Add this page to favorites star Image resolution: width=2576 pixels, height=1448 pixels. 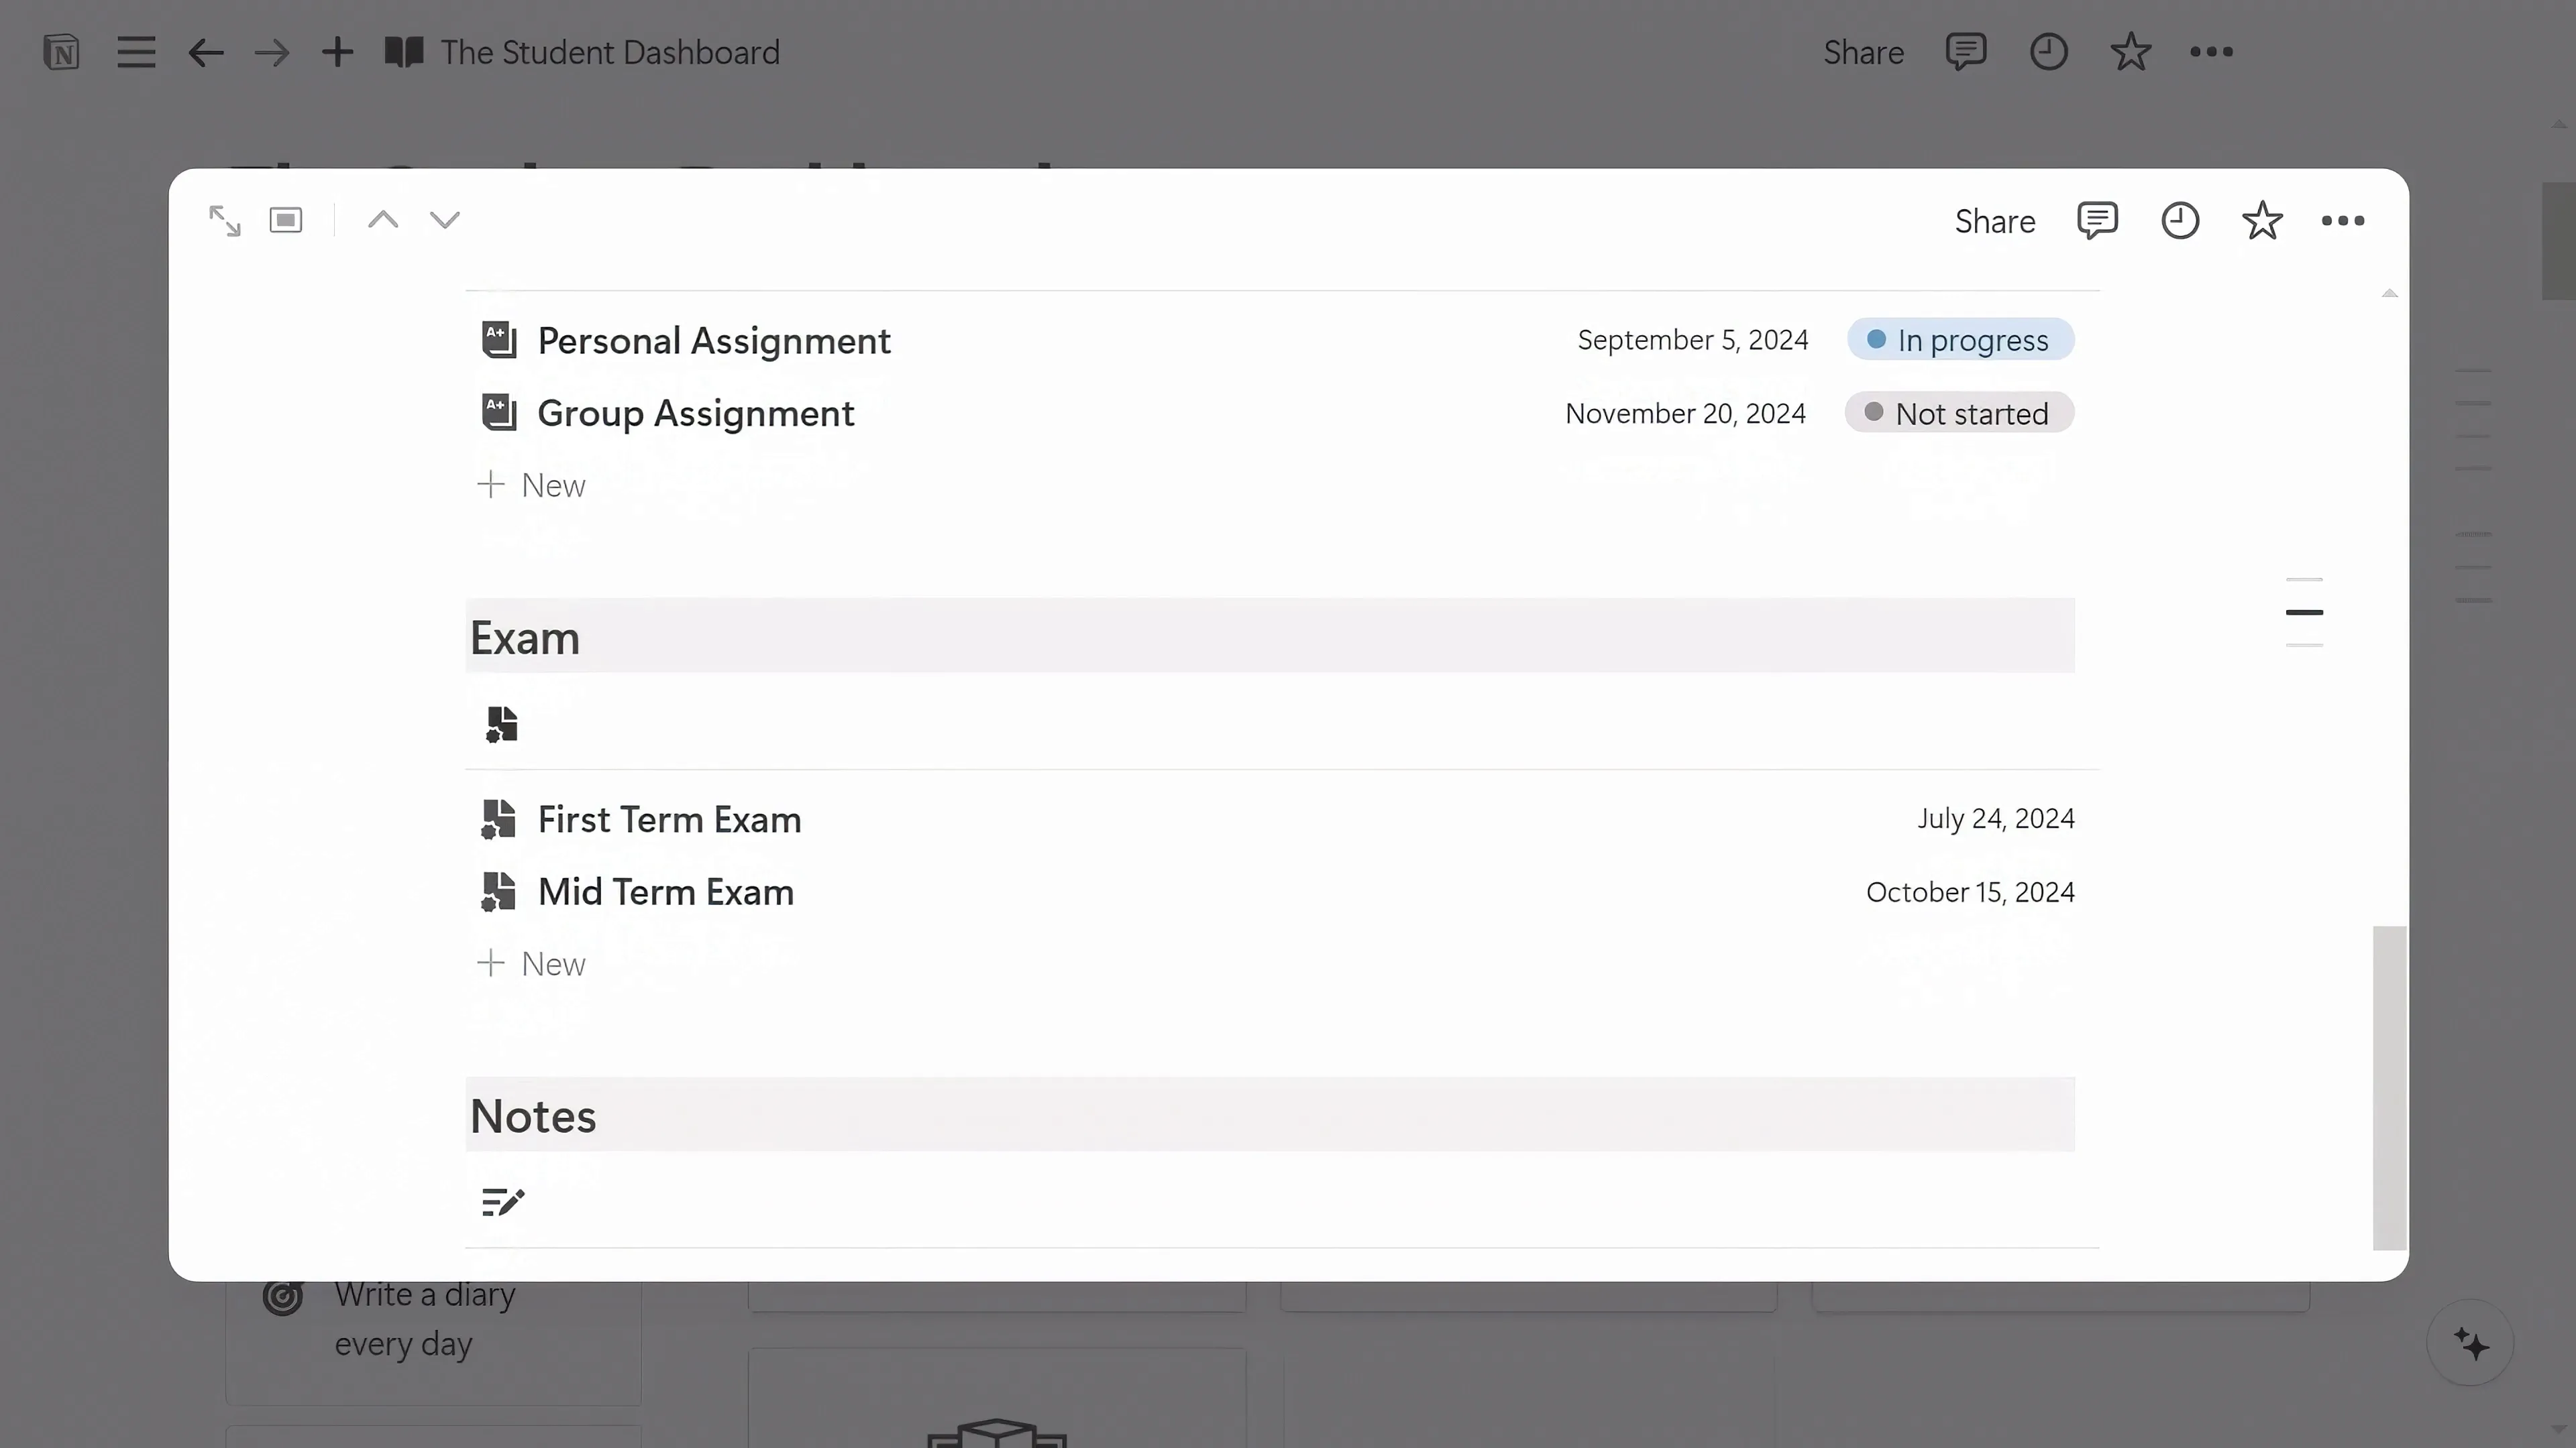tap(2262, 220)
